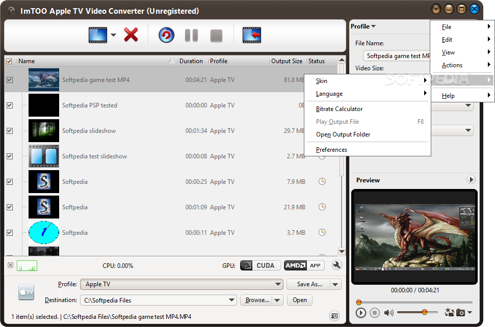This screenshot has width=495, height=327.
Task: Play the preview video
Action: pyautogui.click(x=360, y=313)
